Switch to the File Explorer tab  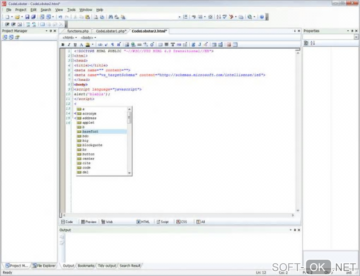pyautogui.click(x=44, y=266)
